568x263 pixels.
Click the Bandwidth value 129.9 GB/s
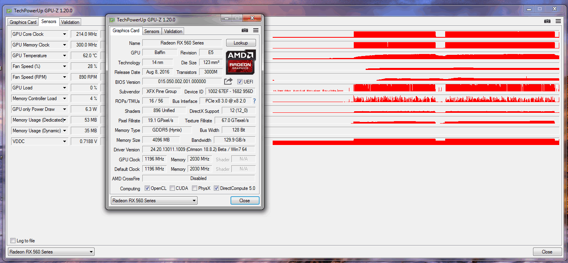click(235, 140)
